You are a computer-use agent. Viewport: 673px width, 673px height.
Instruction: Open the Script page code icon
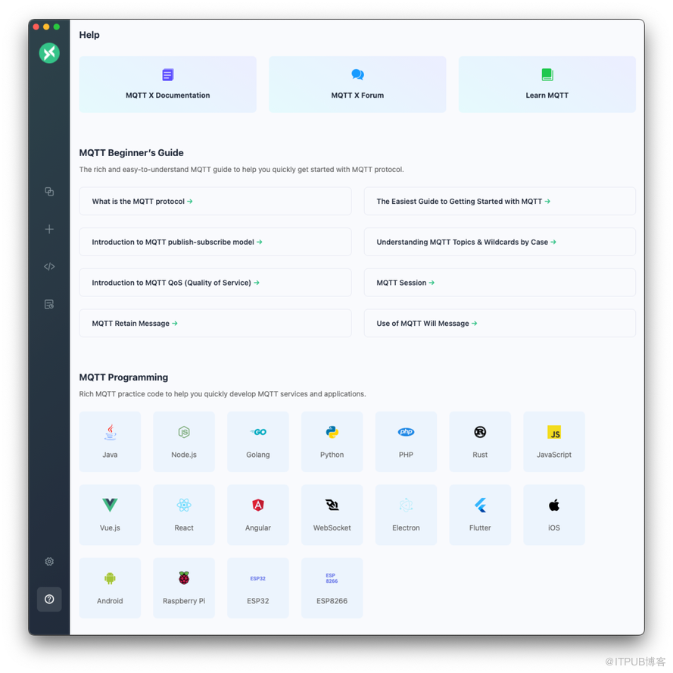pyautogui.click(x=49, y=267)
